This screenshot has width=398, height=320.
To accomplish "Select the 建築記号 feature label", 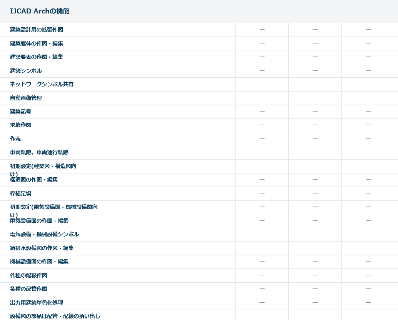I will [x=20, y=112].
